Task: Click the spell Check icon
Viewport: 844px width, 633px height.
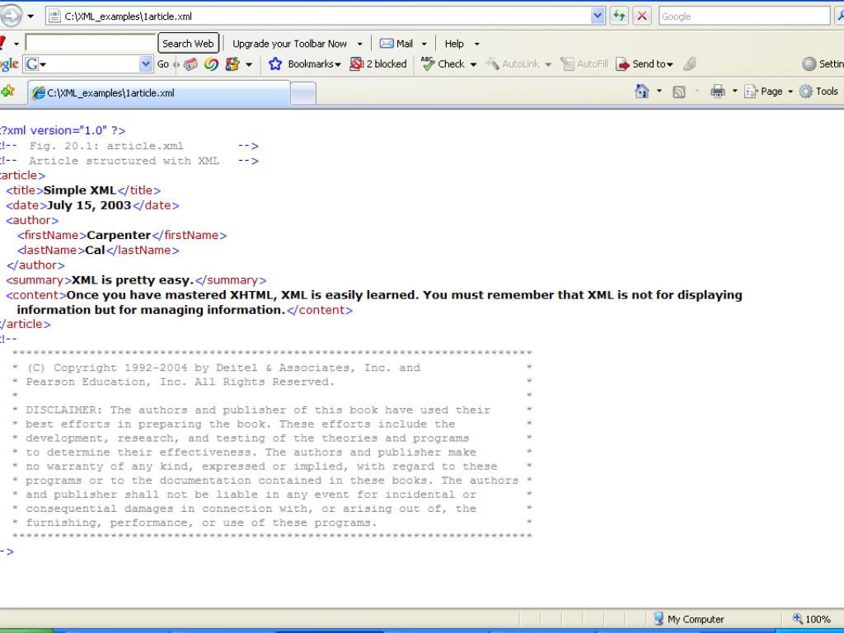Action: coord(428,64)
